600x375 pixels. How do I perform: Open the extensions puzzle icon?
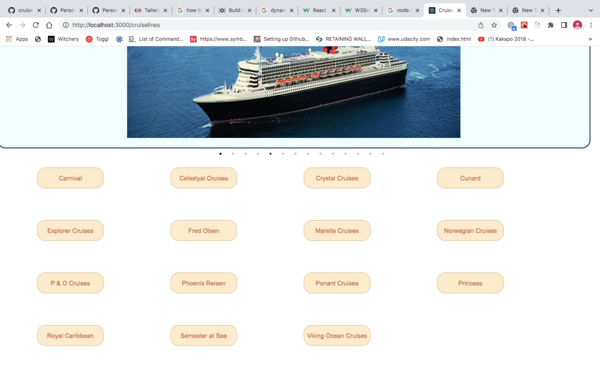(550, 25)
